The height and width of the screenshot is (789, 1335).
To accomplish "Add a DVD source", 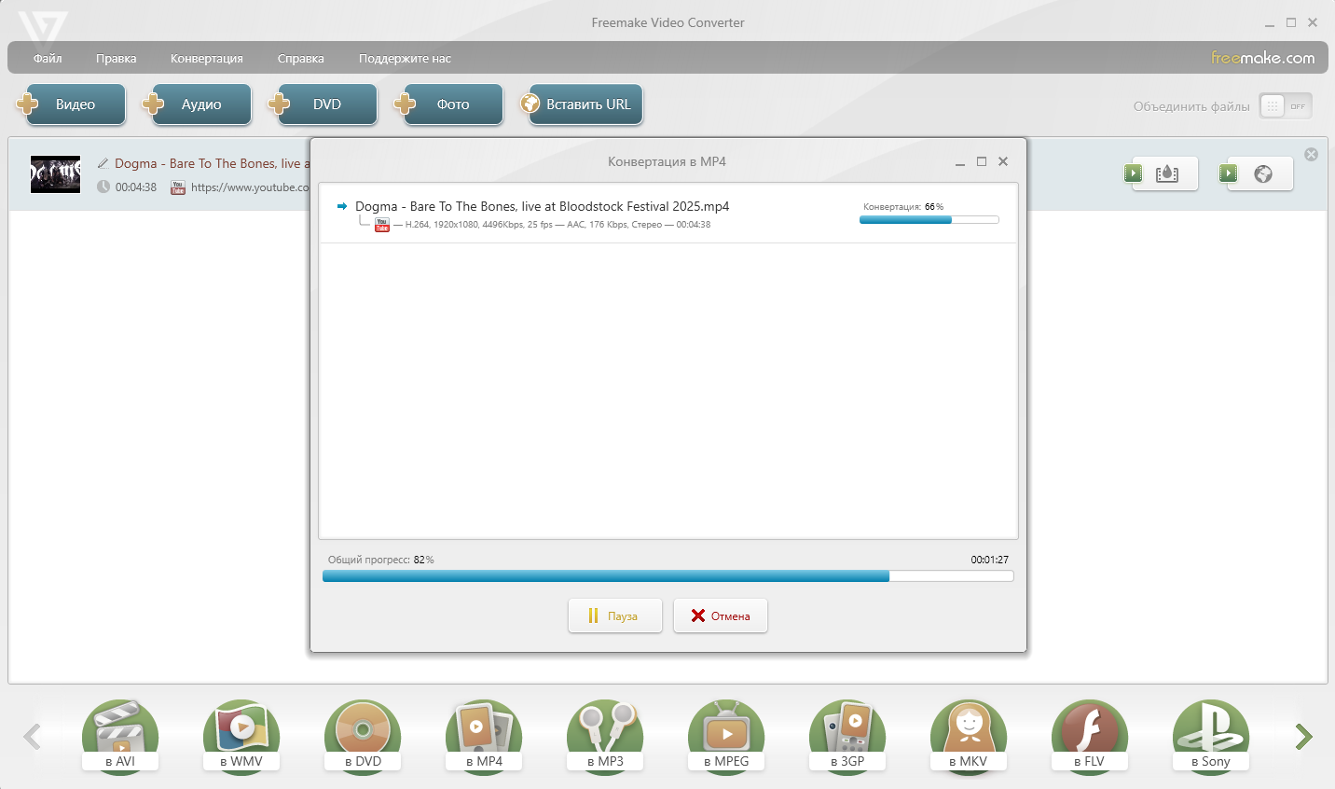I will (324, 104).
